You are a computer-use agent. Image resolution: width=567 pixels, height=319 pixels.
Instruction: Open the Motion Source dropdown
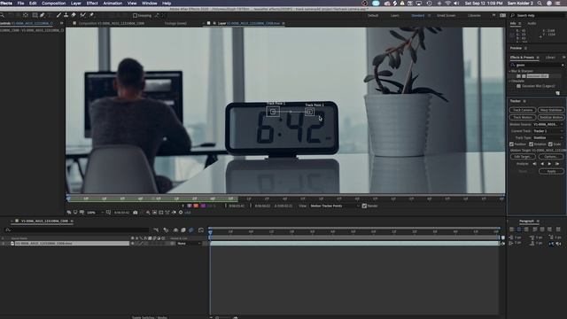tap(548, 124)
